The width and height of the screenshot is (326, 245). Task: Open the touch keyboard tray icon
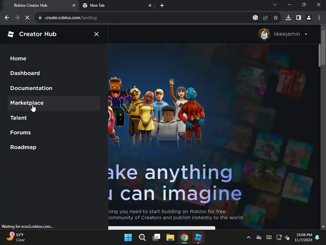[269, 237]
